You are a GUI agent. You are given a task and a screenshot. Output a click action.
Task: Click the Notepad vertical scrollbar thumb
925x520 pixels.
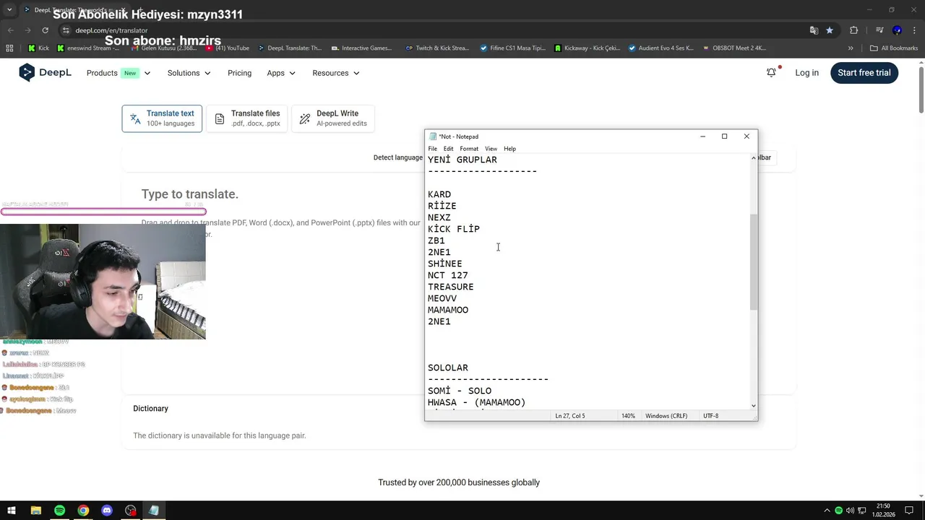click(754, 262)
